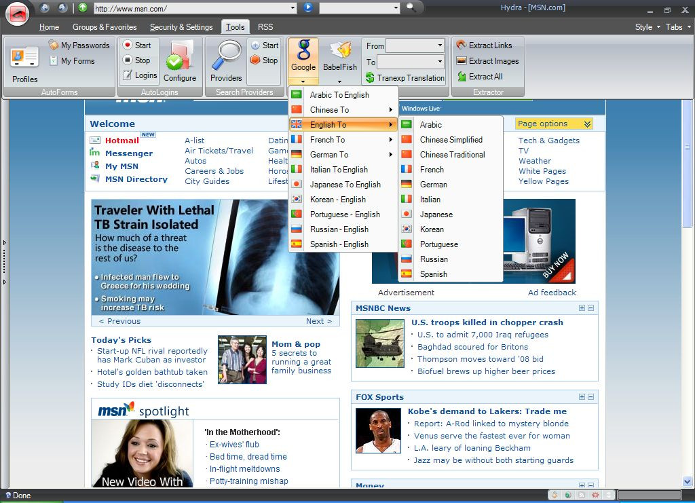The image size is (695, 503).
Task: Click Stop in the Search Providers group
Action: [264, 60]
